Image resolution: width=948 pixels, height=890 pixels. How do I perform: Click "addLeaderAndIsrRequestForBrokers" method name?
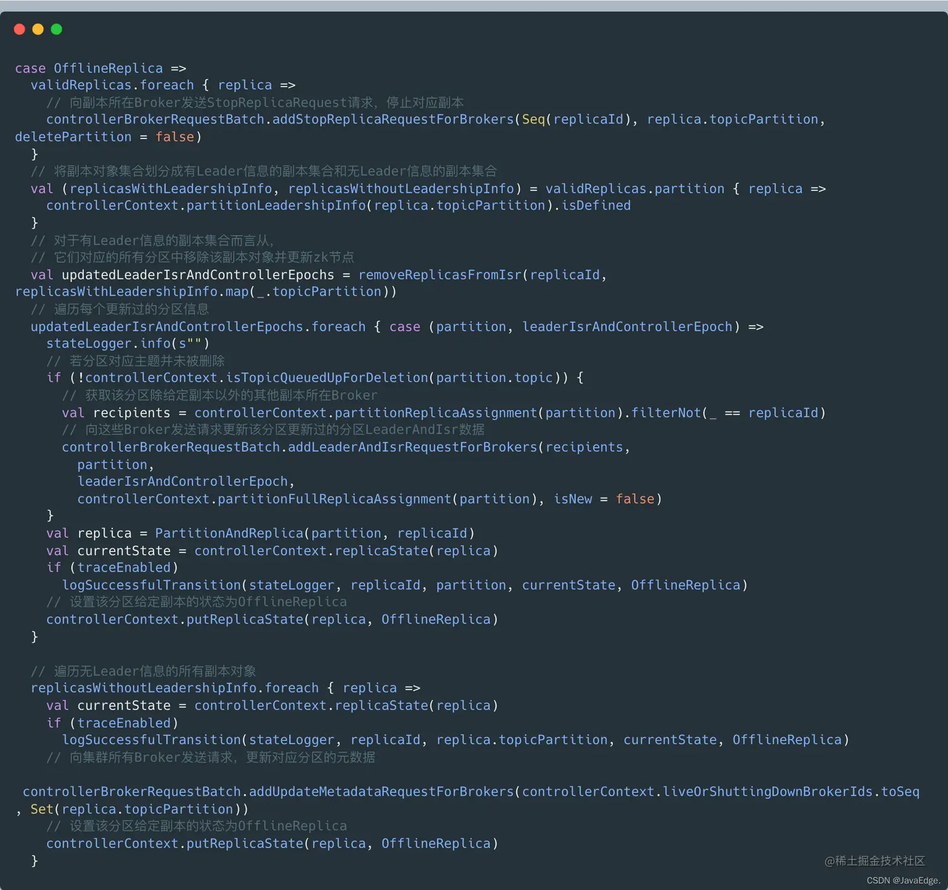tap(413, 447)
